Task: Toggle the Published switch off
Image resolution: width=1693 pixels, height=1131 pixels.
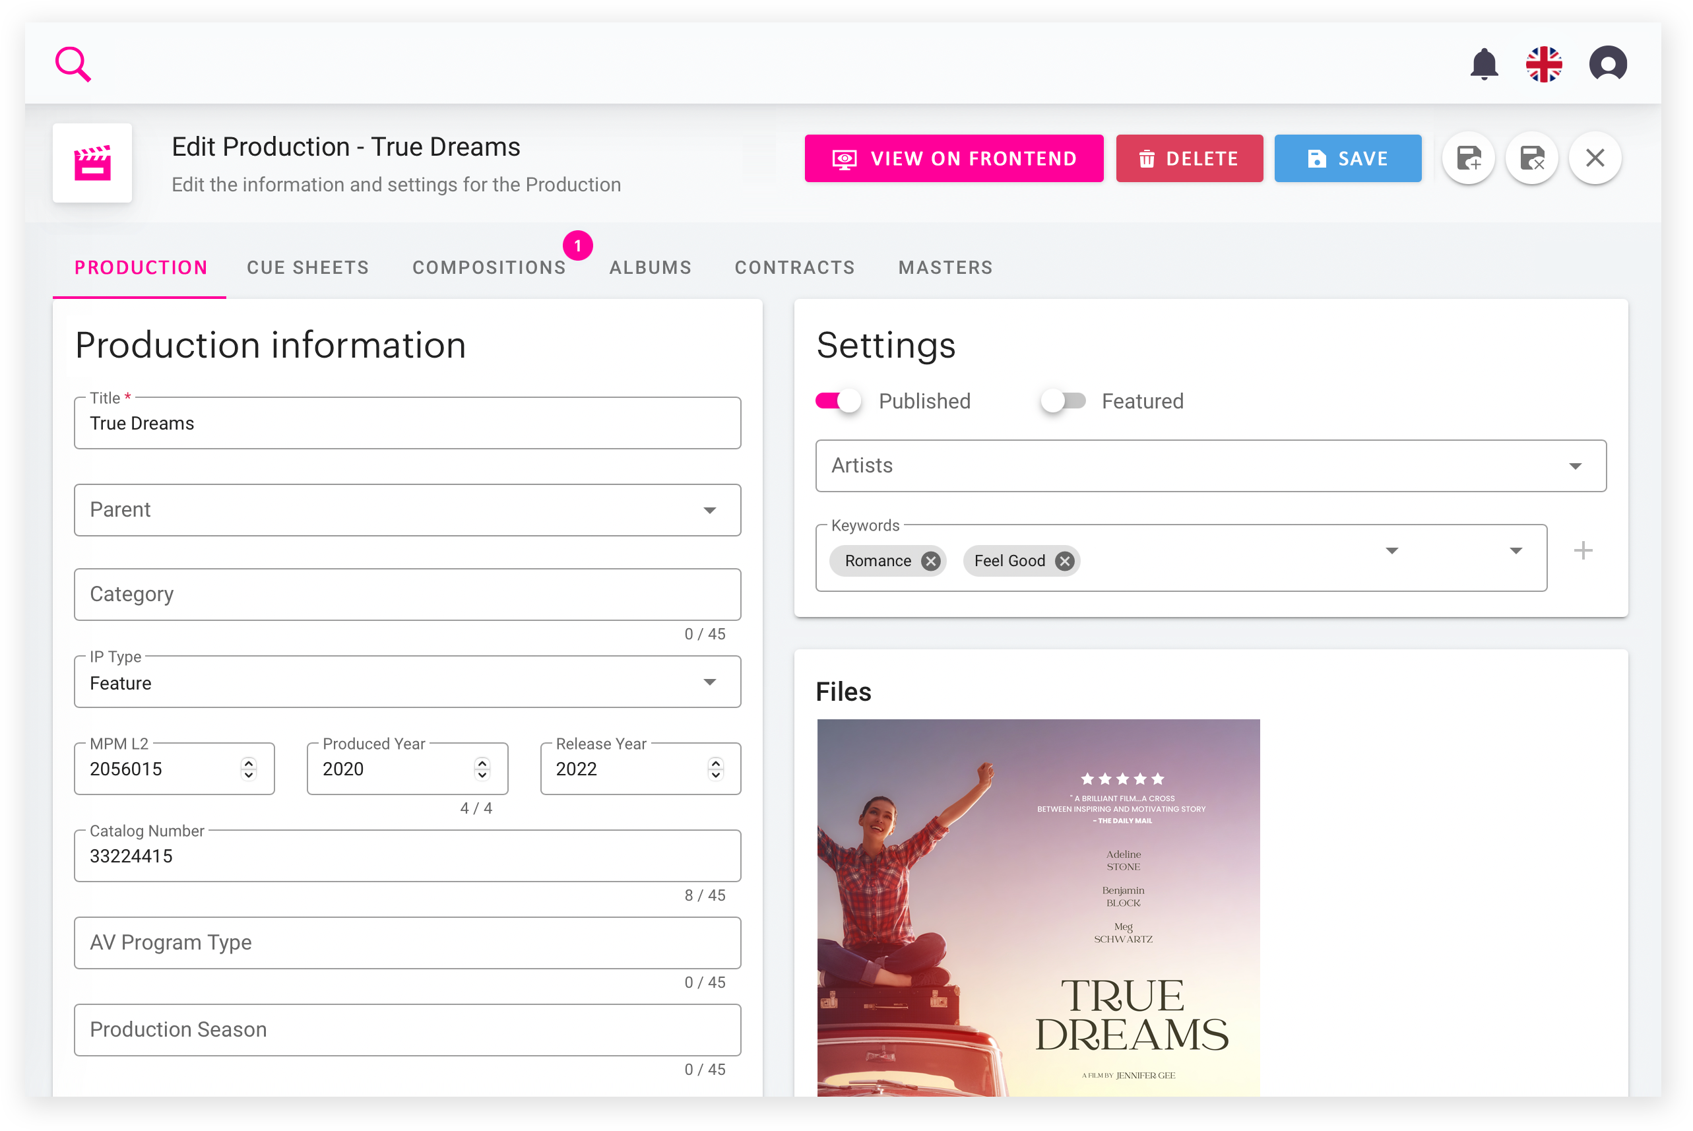Action: (839, 401)
